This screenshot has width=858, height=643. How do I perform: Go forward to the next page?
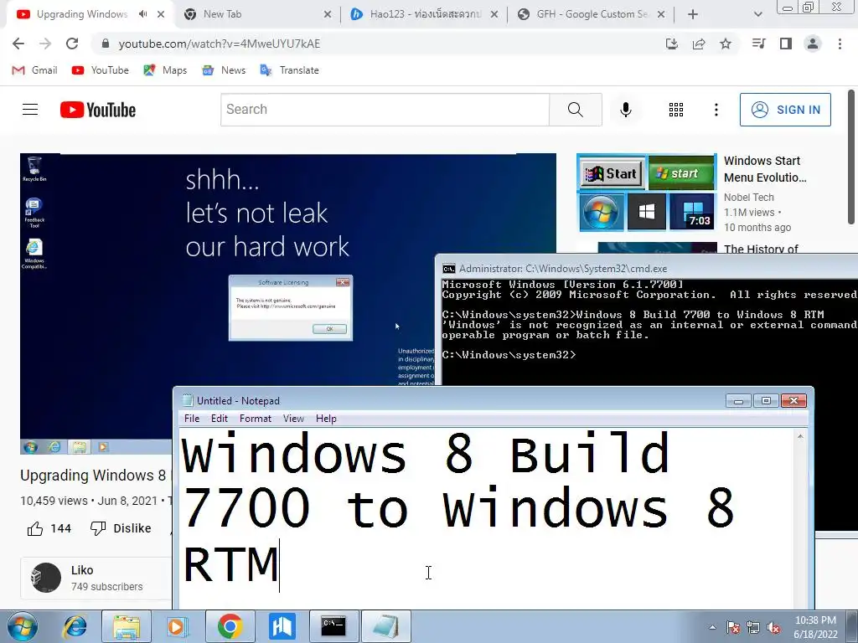(45, 44)
